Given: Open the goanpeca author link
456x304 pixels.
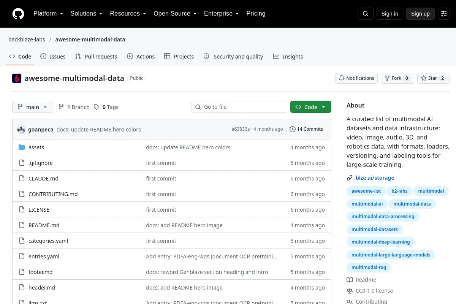Looking at the screenshot, I should pos(41,130).
